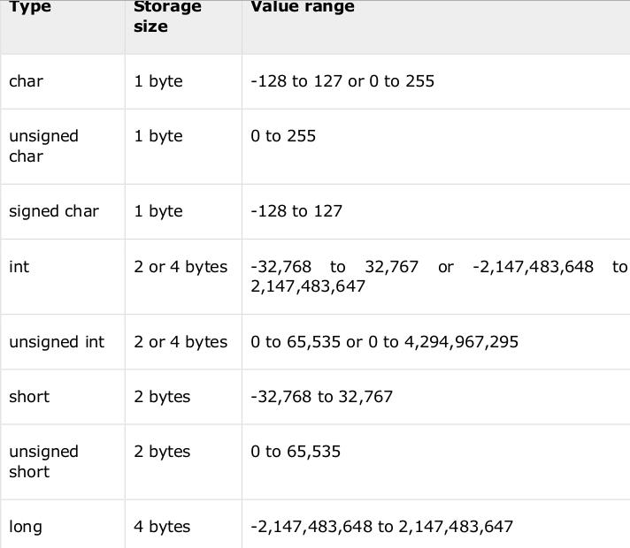630x548 pixels.
Task: Select the char type cell
Action: click(62, 81)
